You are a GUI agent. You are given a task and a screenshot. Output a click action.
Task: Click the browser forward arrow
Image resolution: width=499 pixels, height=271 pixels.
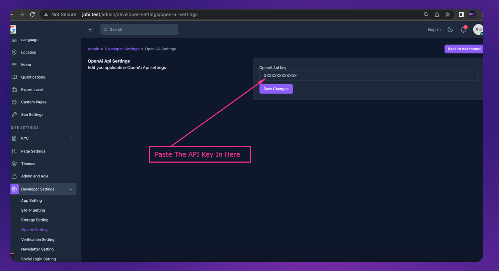pos(22,14)
